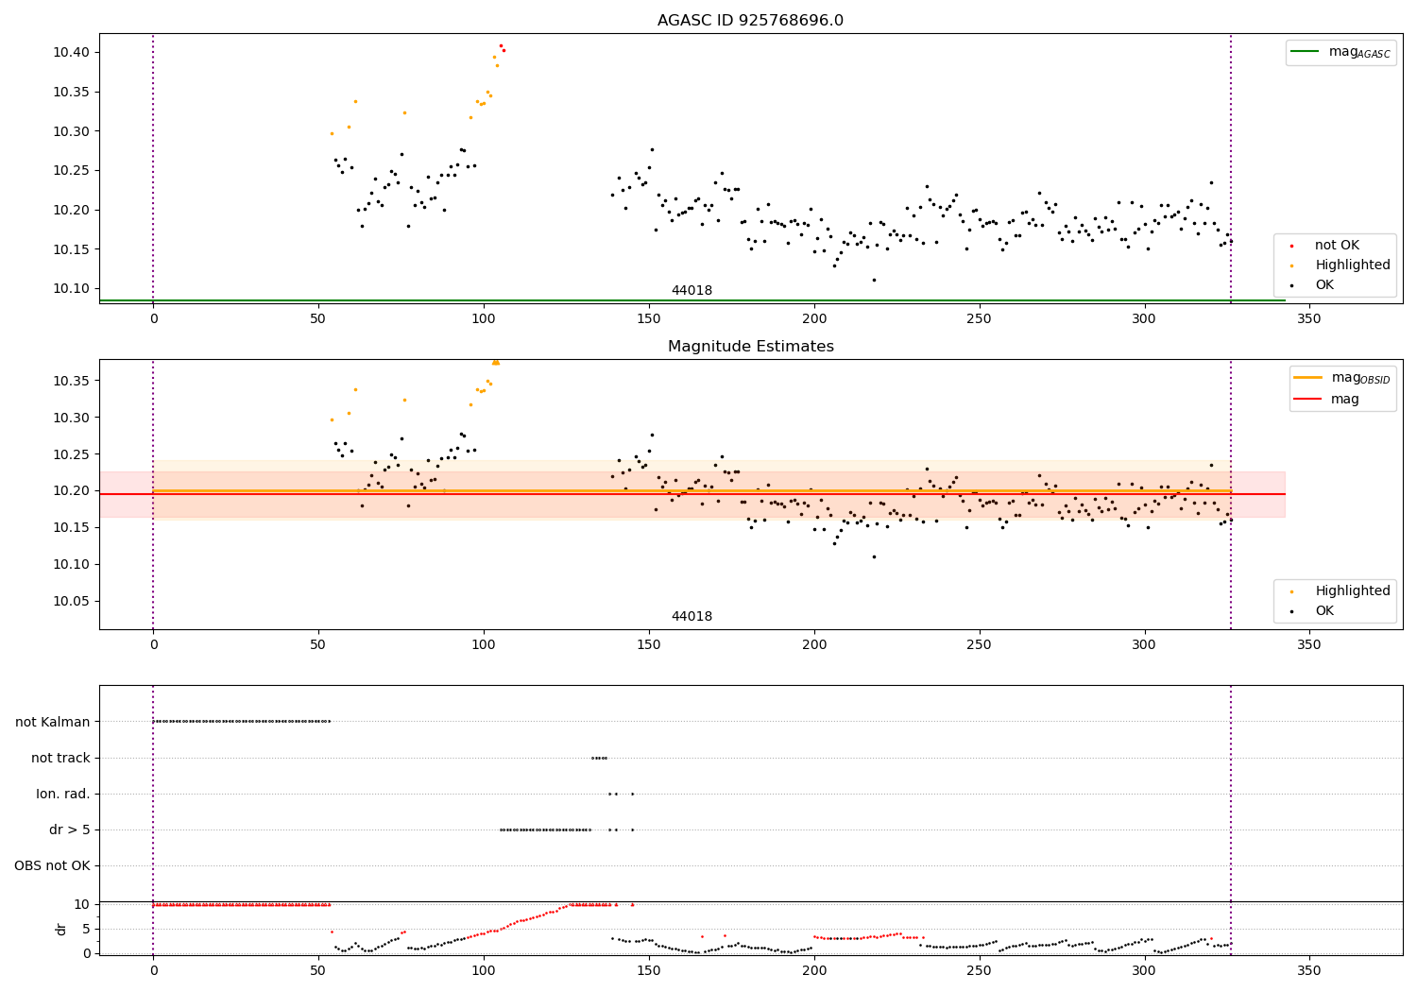
Task: Click the 10.35 y-tick in Magnitude Estimates plot
Action: pos(72,381)
